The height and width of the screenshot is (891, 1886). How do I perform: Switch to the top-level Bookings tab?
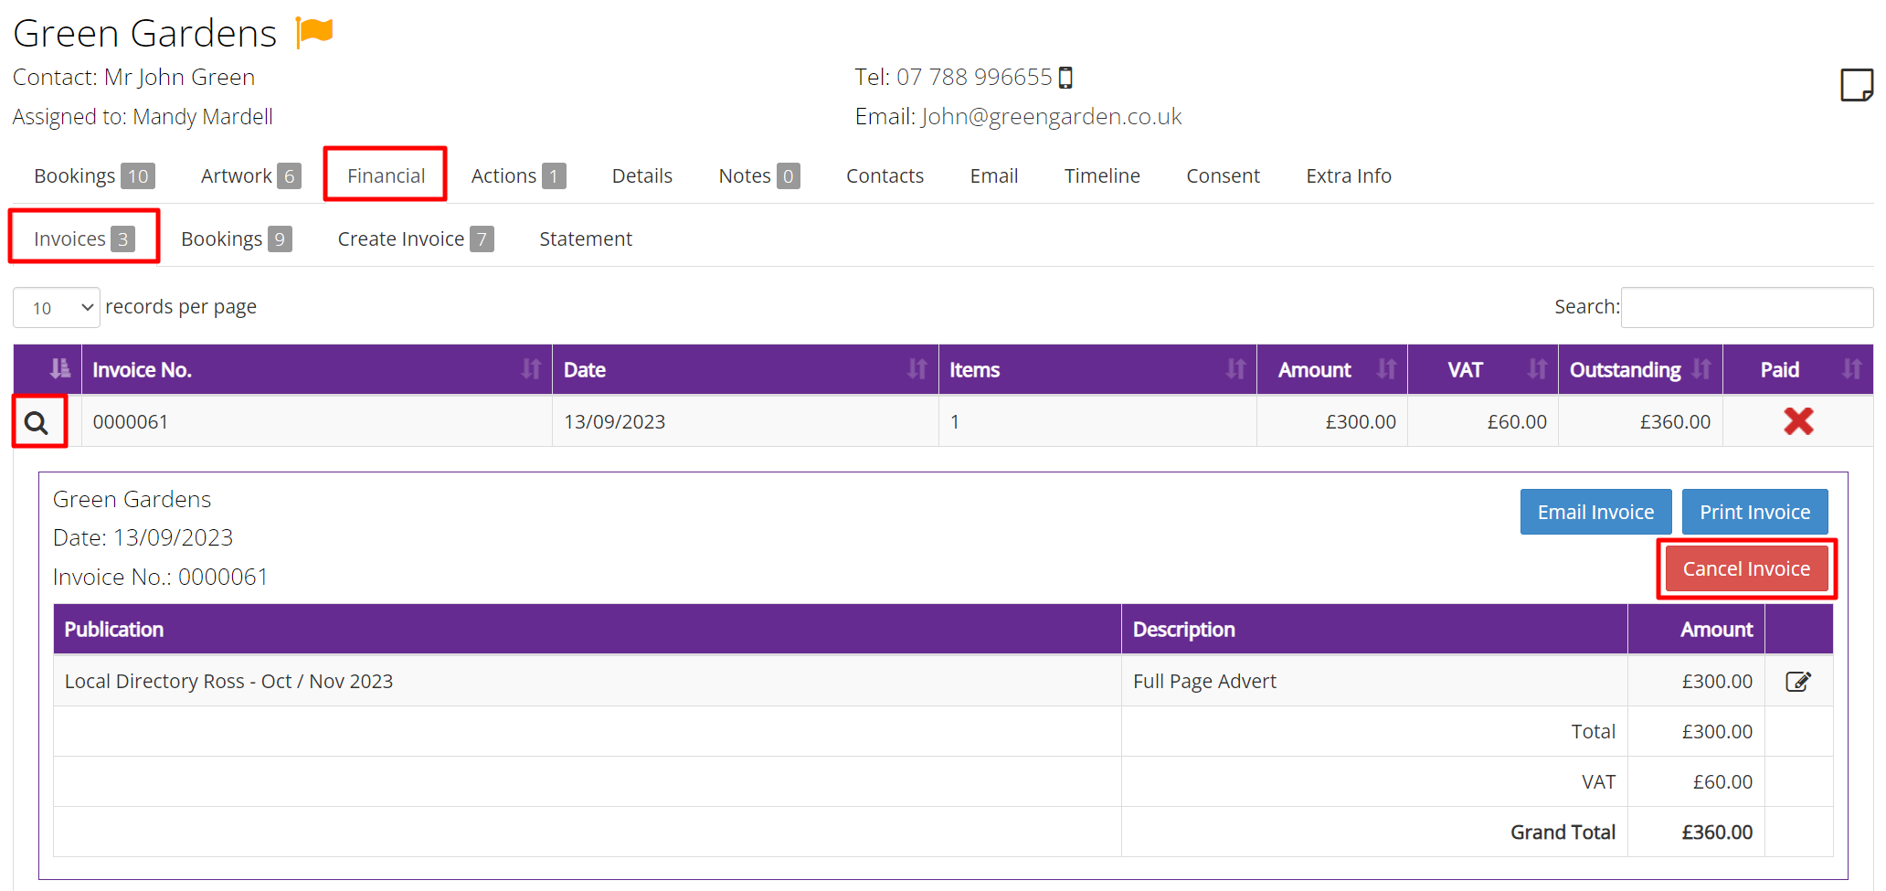point(94,175)
